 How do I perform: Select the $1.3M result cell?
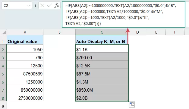point(102,81)
